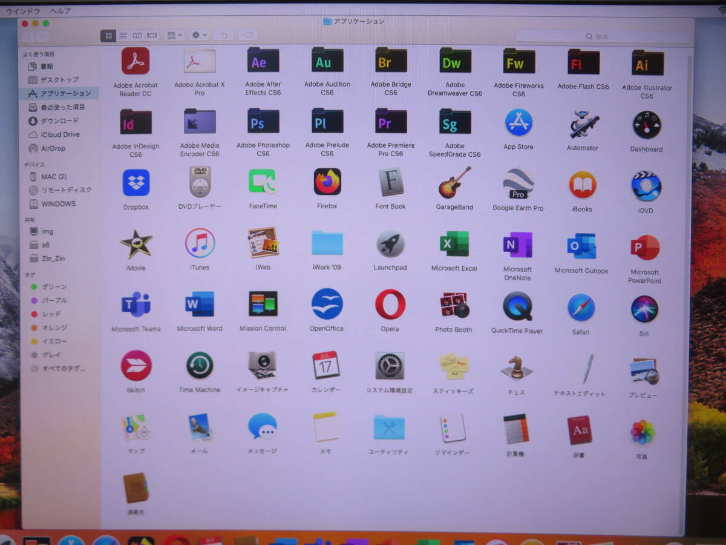Select the Firefox app icon
This screenshot has height=545, width=726.
point(327,182)
